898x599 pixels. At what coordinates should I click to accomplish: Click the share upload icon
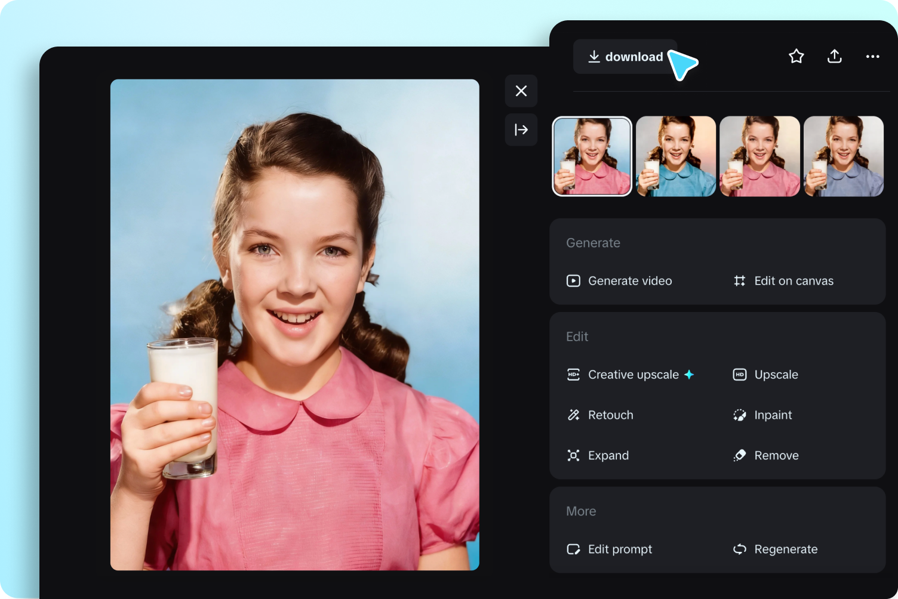(x=834, y=56)
